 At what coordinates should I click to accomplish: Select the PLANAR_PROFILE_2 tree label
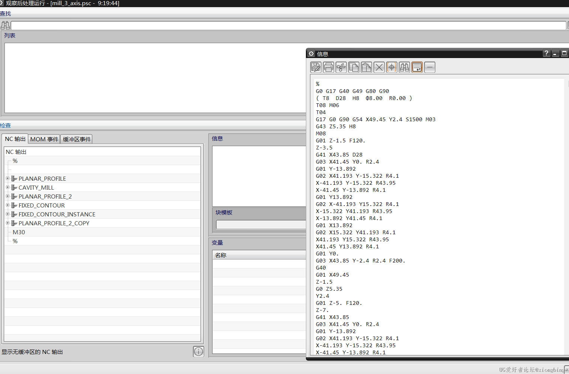tap(45, 196)
